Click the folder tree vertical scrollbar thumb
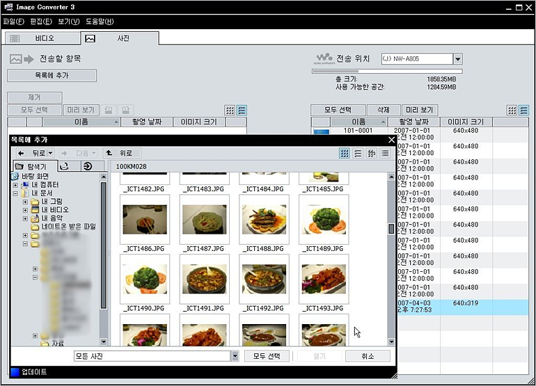536x386 pixels. (x=103, y=246)
